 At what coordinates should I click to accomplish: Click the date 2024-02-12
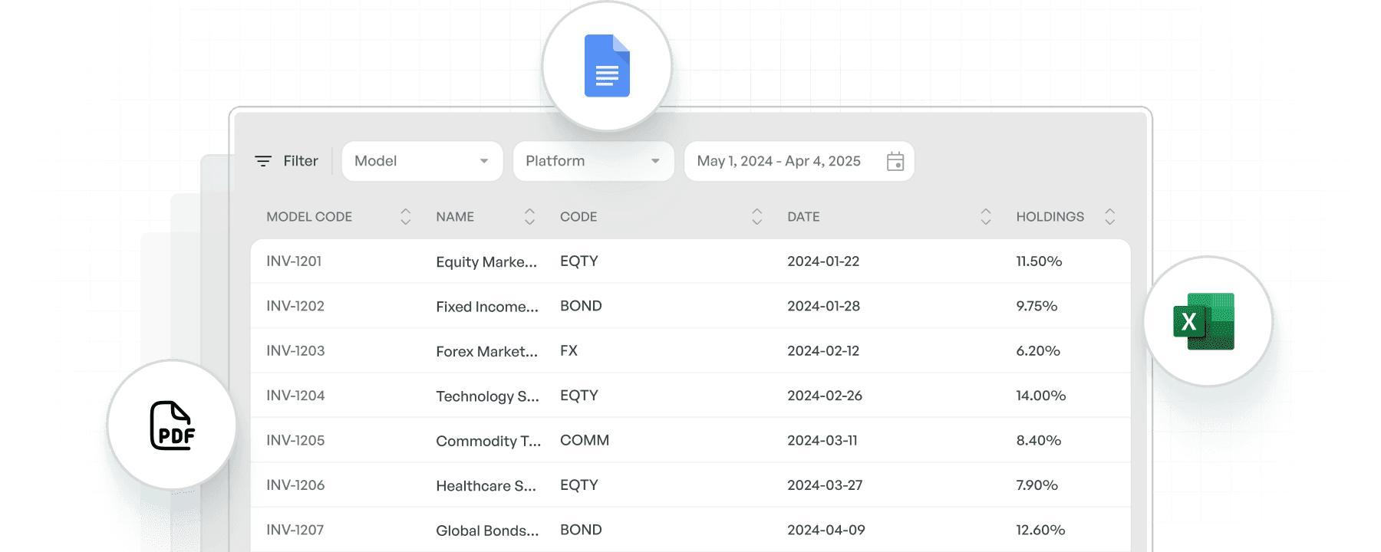pos(823,350)
